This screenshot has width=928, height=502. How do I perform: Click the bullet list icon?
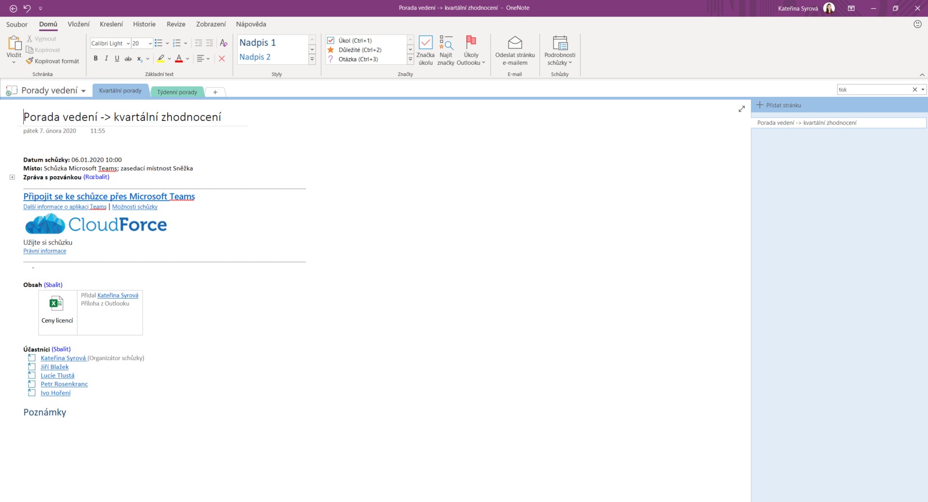tap(159, 44)
